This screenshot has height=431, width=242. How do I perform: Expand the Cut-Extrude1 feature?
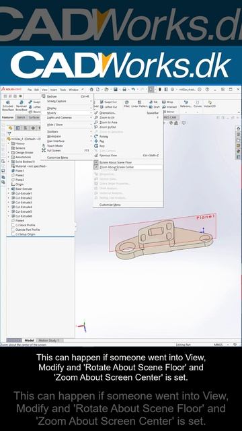coord(9,193)
